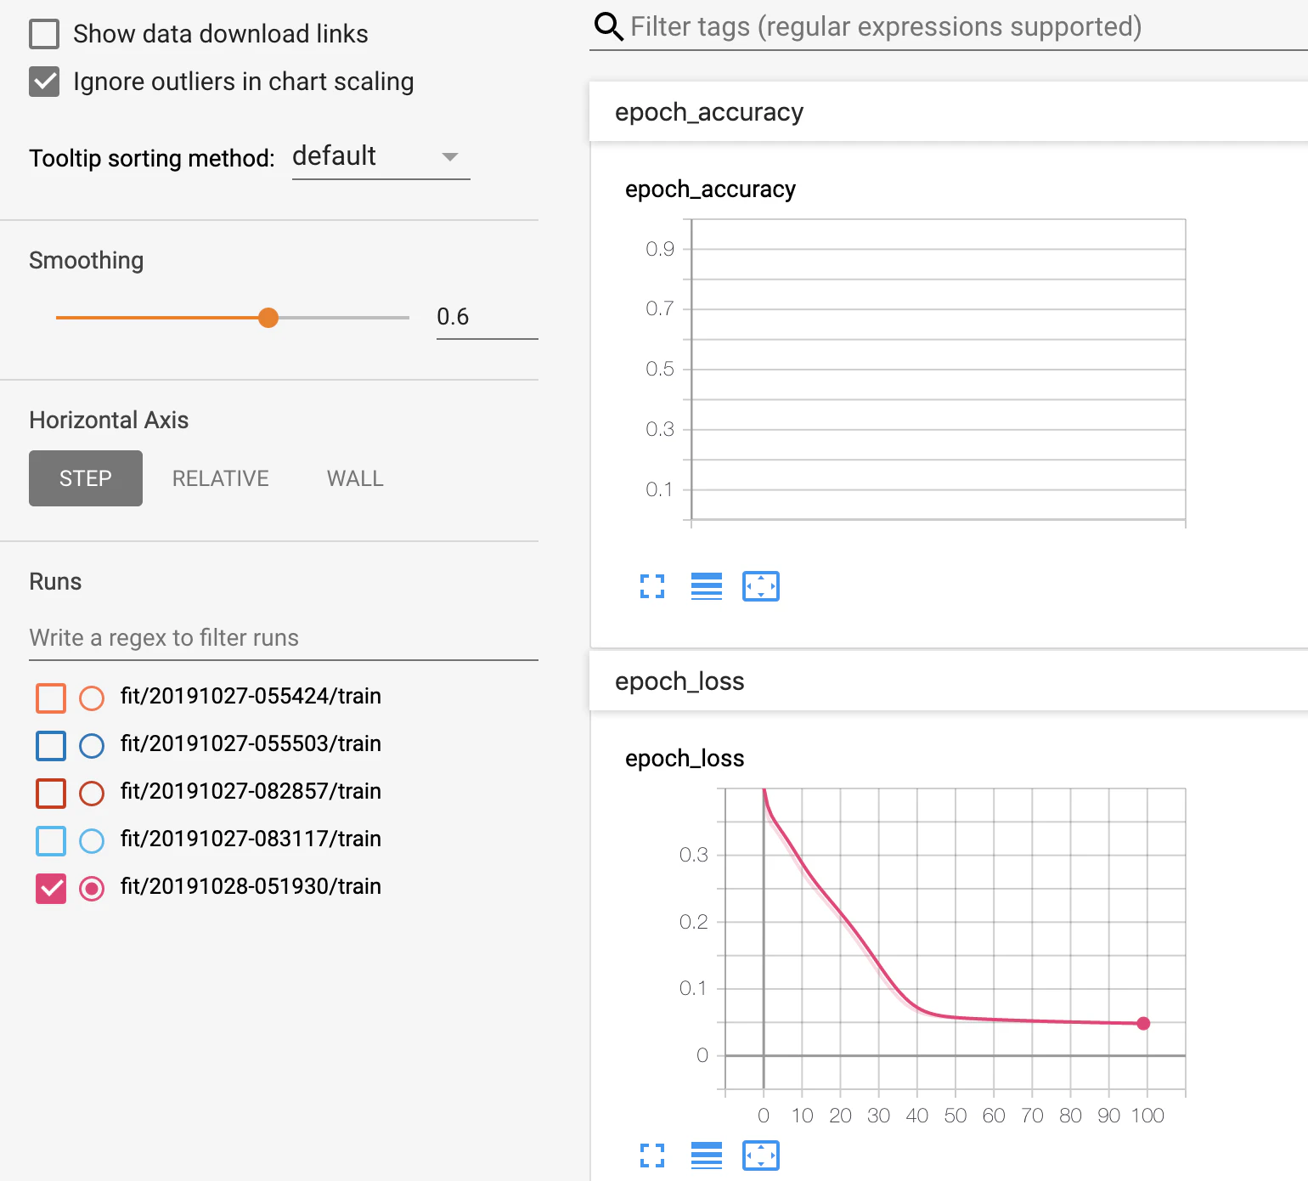1308x1181 pixels.
Task: Toggle y-axis log scale on epoch_loss chart
Action: click(707, 1156)
